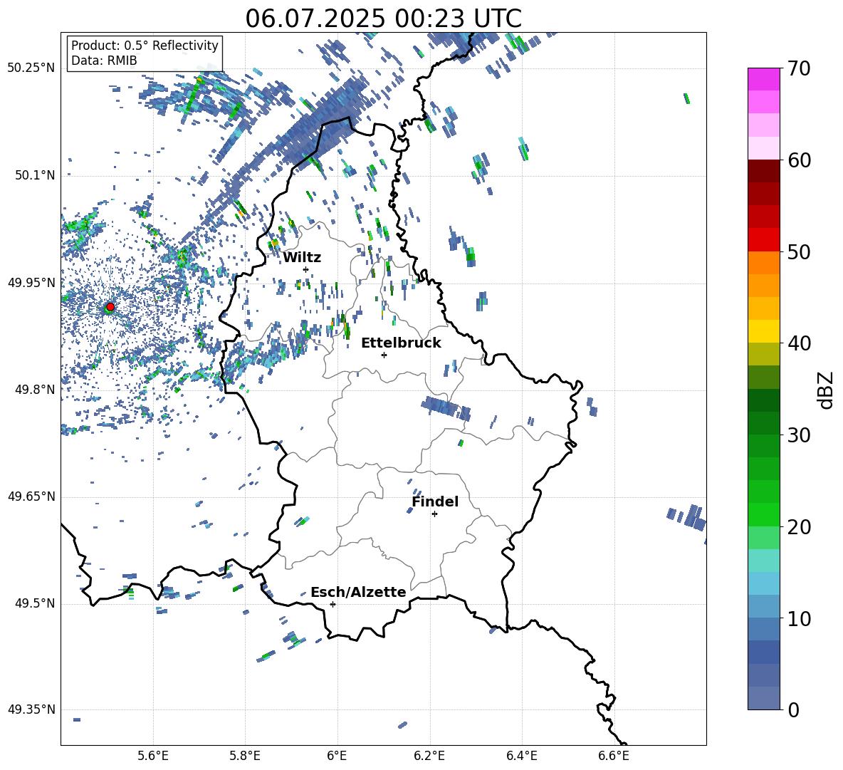Click the elongated blue echo east of Ettelbruck
This screenshot has height=770, width=843.
pos(446,408)
